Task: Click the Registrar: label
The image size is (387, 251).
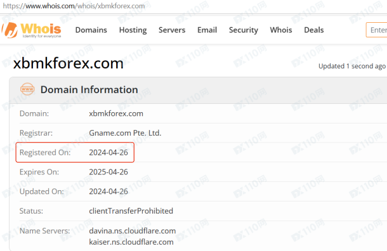Action: (36, 133)
